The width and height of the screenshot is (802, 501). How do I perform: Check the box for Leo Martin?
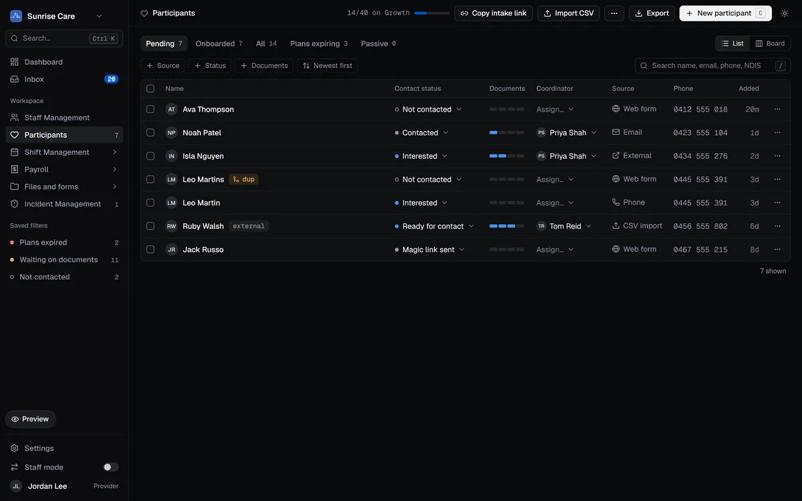[150, 203]
